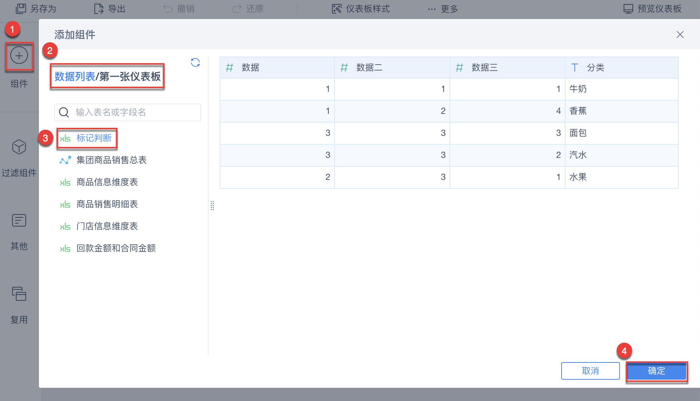Open the More (更多) menu
The image size is (700, 401).
pyautogui.click(x=443, y=9)
